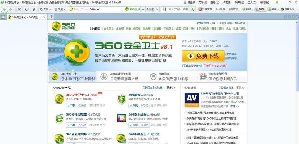Image resolution: width=299 pixels, height=144 pixels.
Task: Reload the page with the refresh icon
Action: coord(27,9)
